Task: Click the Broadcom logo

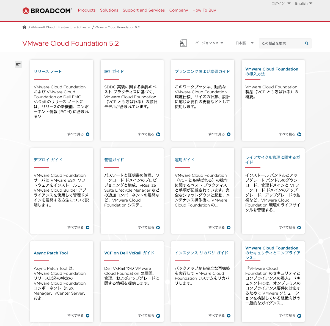Action: [x=47, y=11]
